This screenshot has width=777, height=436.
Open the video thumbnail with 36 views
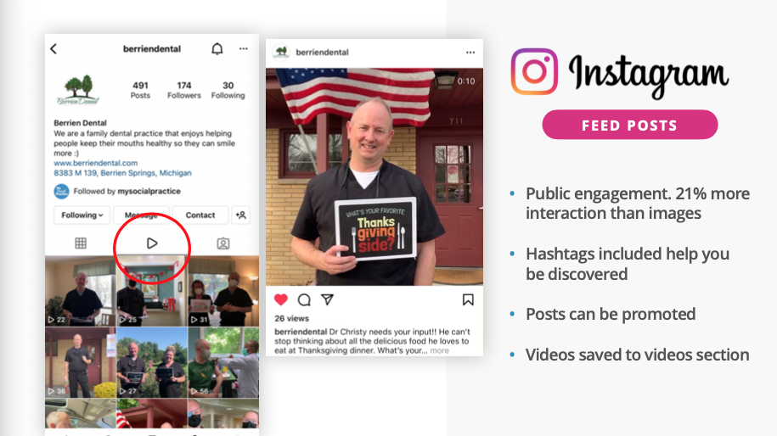click(81, 362)
